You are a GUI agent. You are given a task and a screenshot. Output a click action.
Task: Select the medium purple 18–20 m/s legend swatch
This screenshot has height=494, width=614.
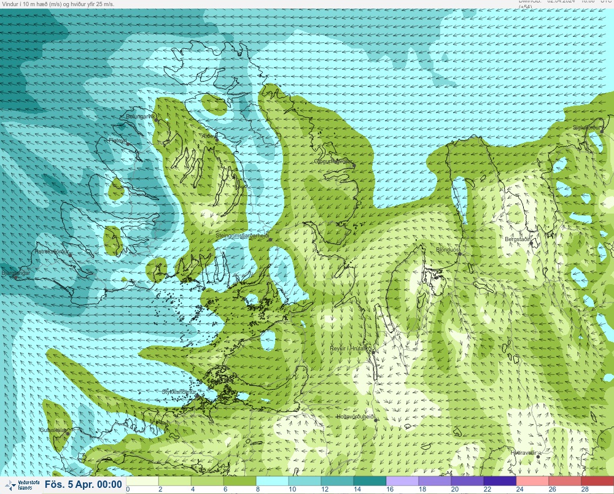point(435,480)
